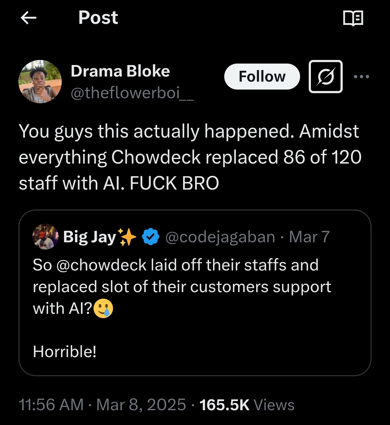Tap Big Jay's blue verified badge
Viewport: 390px width, 425px height.
tap(151, 237)
